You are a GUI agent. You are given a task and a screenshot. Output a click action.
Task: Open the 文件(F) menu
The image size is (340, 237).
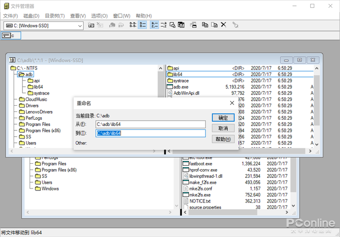click(10, 16)
